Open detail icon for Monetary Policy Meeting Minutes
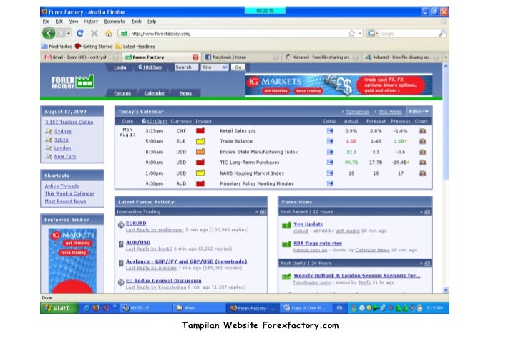521x341 pixels. (330, 183)
